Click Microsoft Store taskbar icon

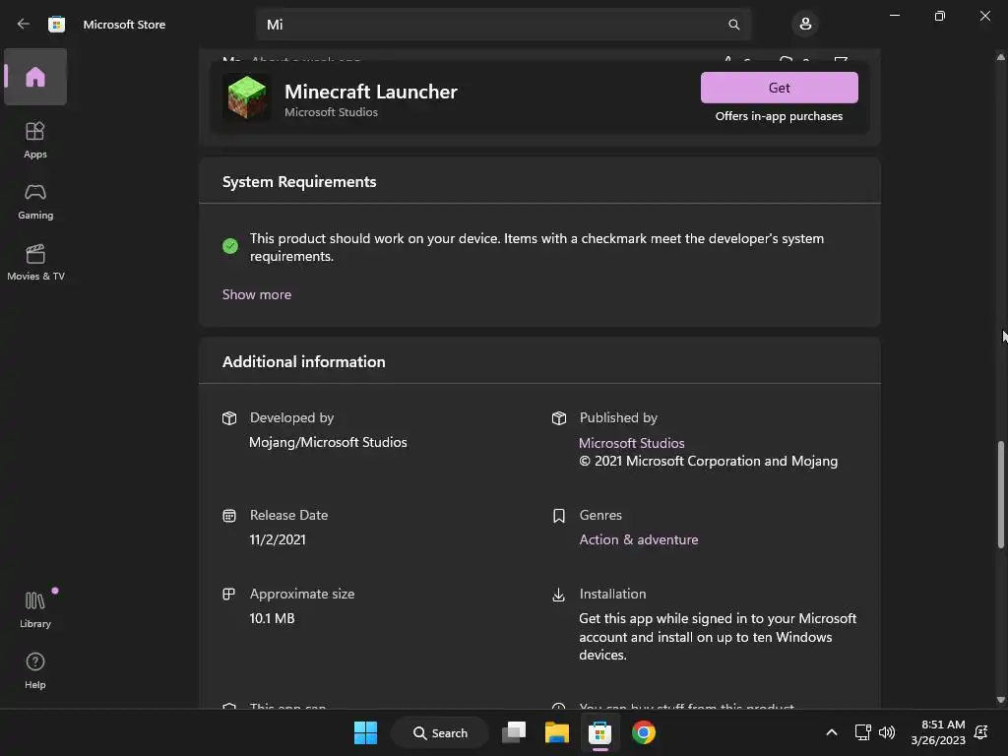599,732
